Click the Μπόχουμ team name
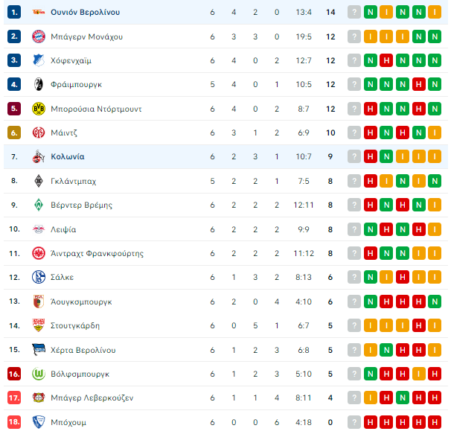The image size is (451, 437). point(68,422)
